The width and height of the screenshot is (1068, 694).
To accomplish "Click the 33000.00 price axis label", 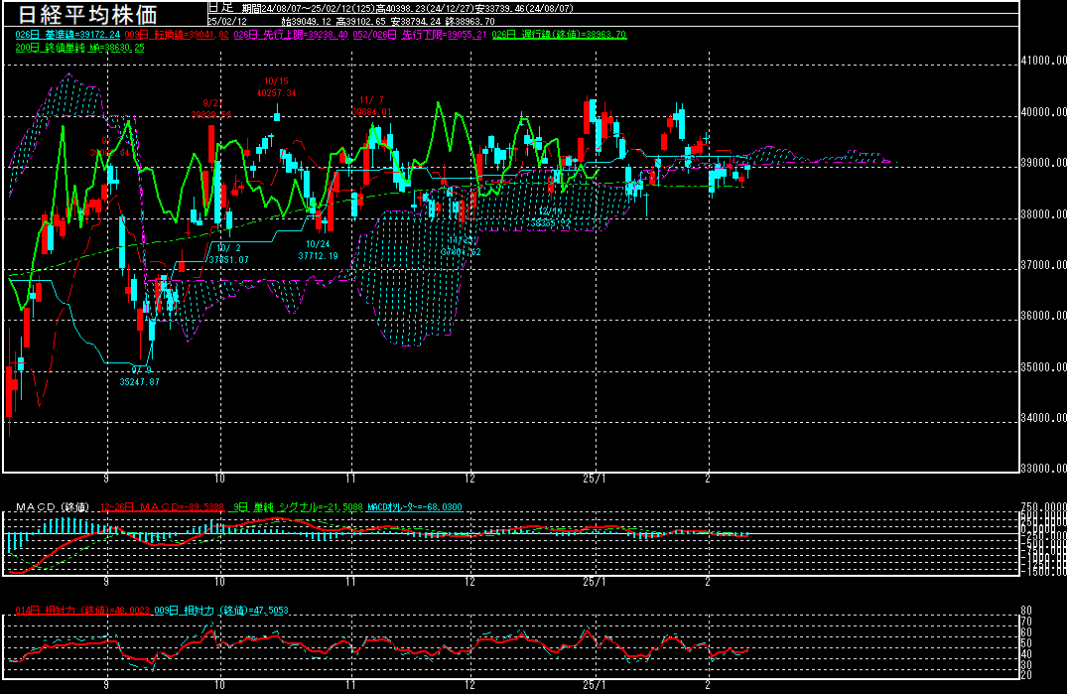I will pos(1044,468).
